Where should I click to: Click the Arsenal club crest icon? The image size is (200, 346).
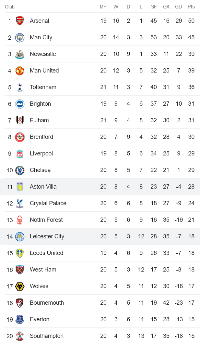pos(20,21)
